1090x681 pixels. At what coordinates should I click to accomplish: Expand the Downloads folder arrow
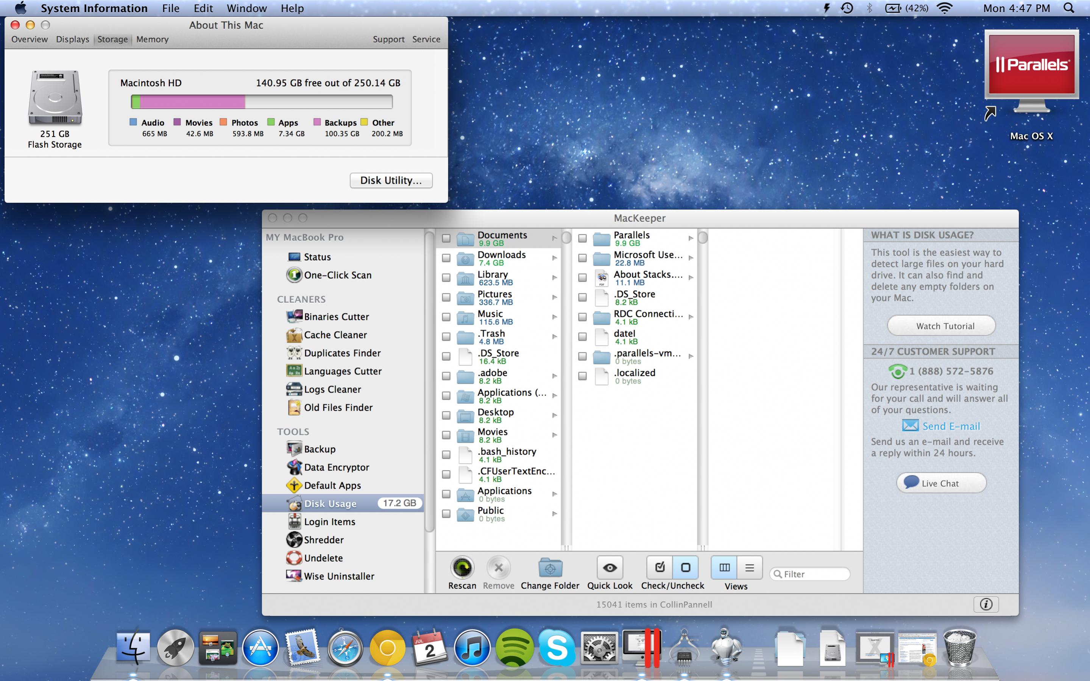click(554, 258)
